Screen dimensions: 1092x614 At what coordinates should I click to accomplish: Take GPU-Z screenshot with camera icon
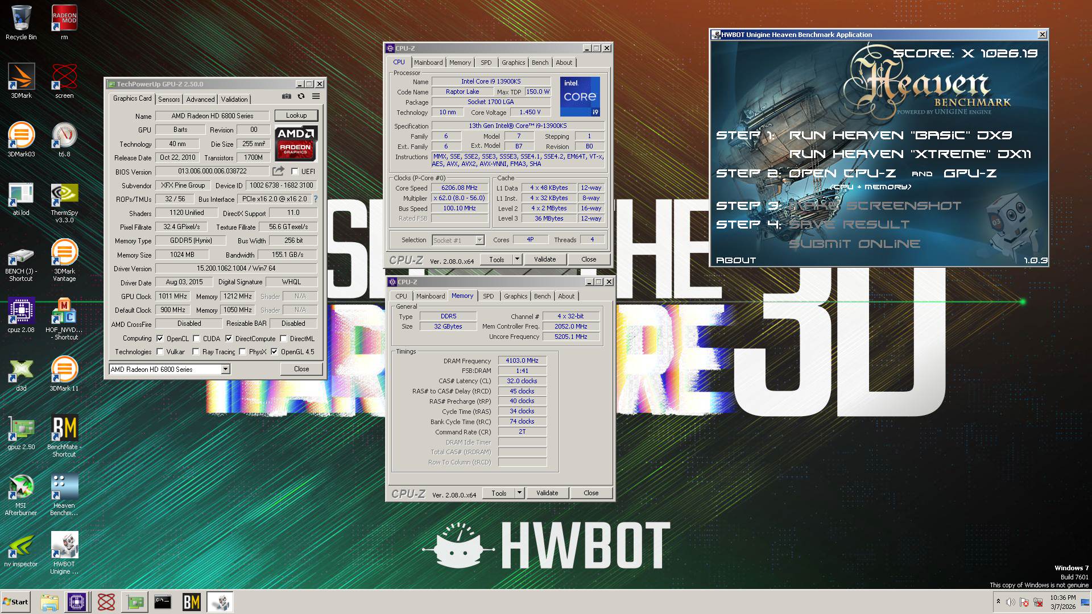point(287,97)
